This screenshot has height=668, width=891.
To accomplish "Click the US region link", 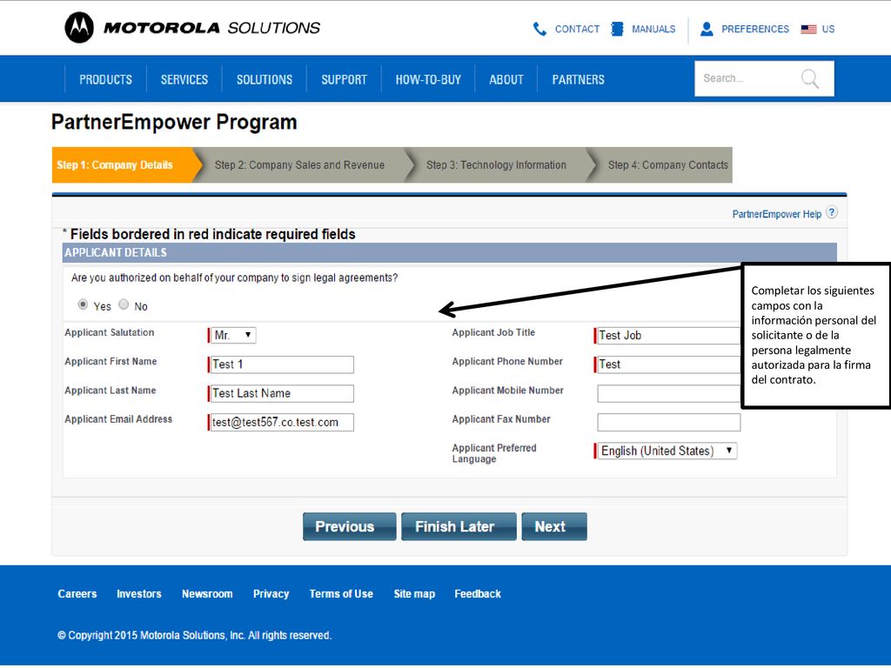I will pos(828,29).
